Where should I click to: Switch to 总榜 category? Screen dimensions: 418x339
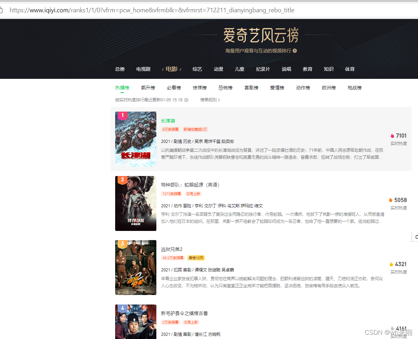(x=120, y=69)
